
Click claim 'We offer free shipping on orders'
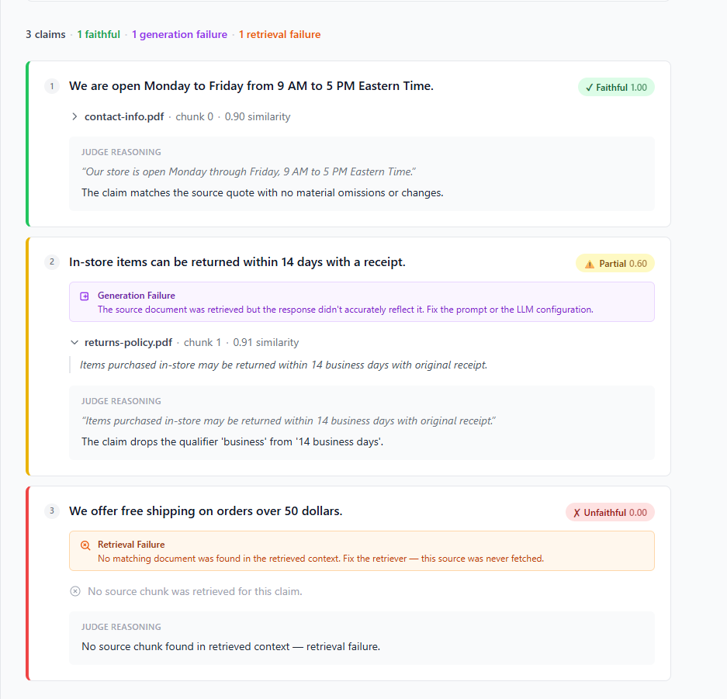coord(206,510)
